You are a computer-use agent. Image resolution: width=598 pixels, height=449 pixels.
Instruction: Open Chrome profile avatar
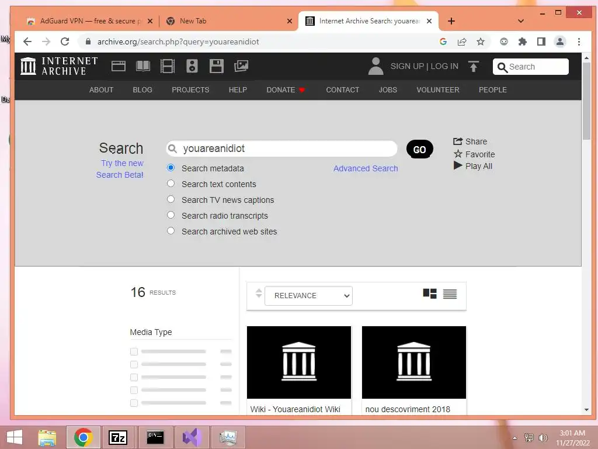[560, 42]
